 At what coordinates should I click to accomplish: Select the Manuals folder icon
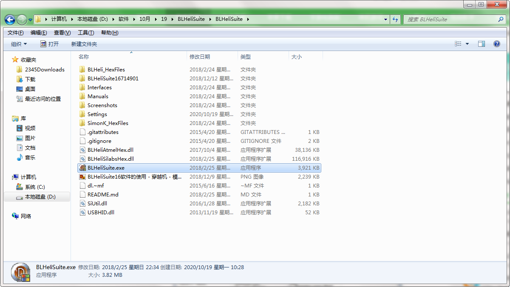[83, 96]
